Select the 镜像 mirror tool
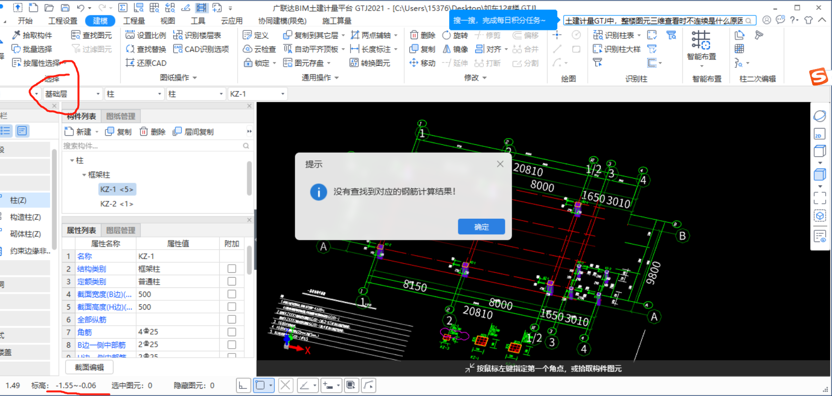 (x=455, y=49)
